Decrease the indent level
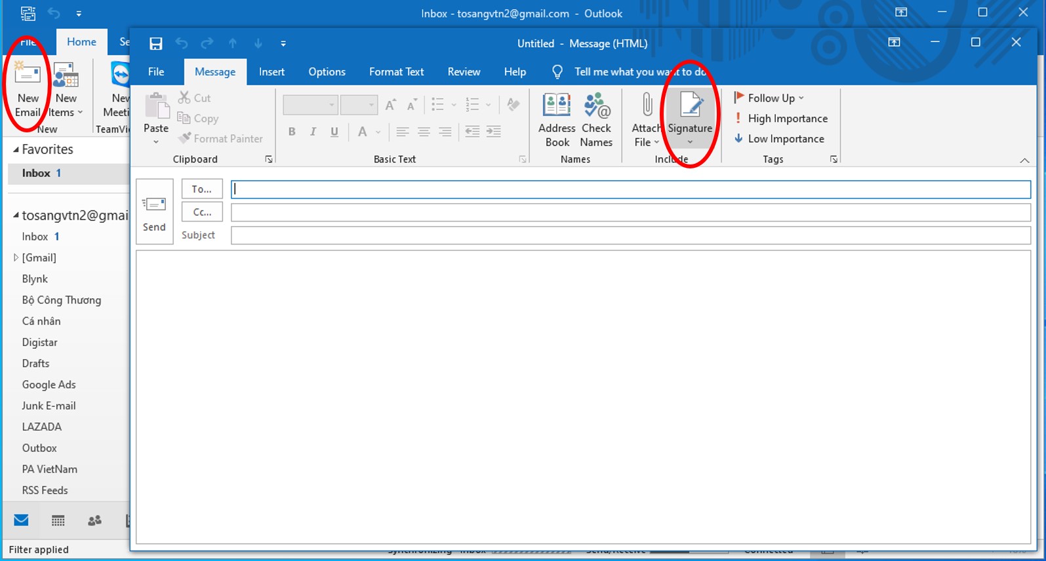 click(x=472, y=132)
